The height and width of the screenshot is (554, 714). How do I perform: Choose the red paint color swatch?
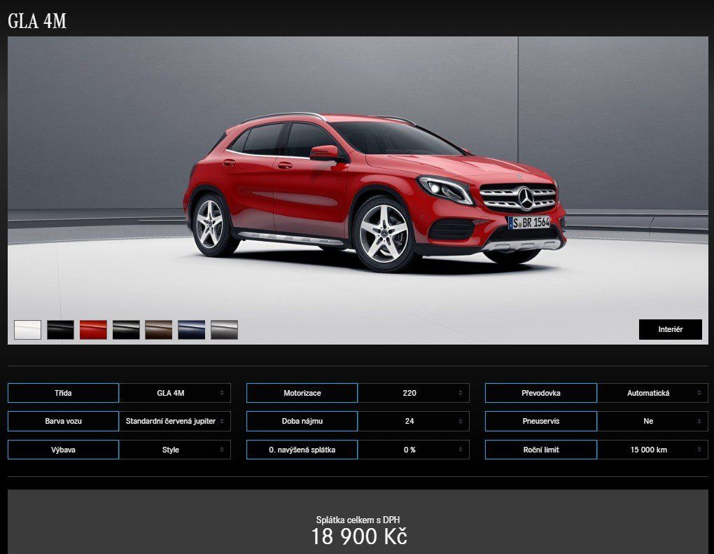[x=93, y=330]
